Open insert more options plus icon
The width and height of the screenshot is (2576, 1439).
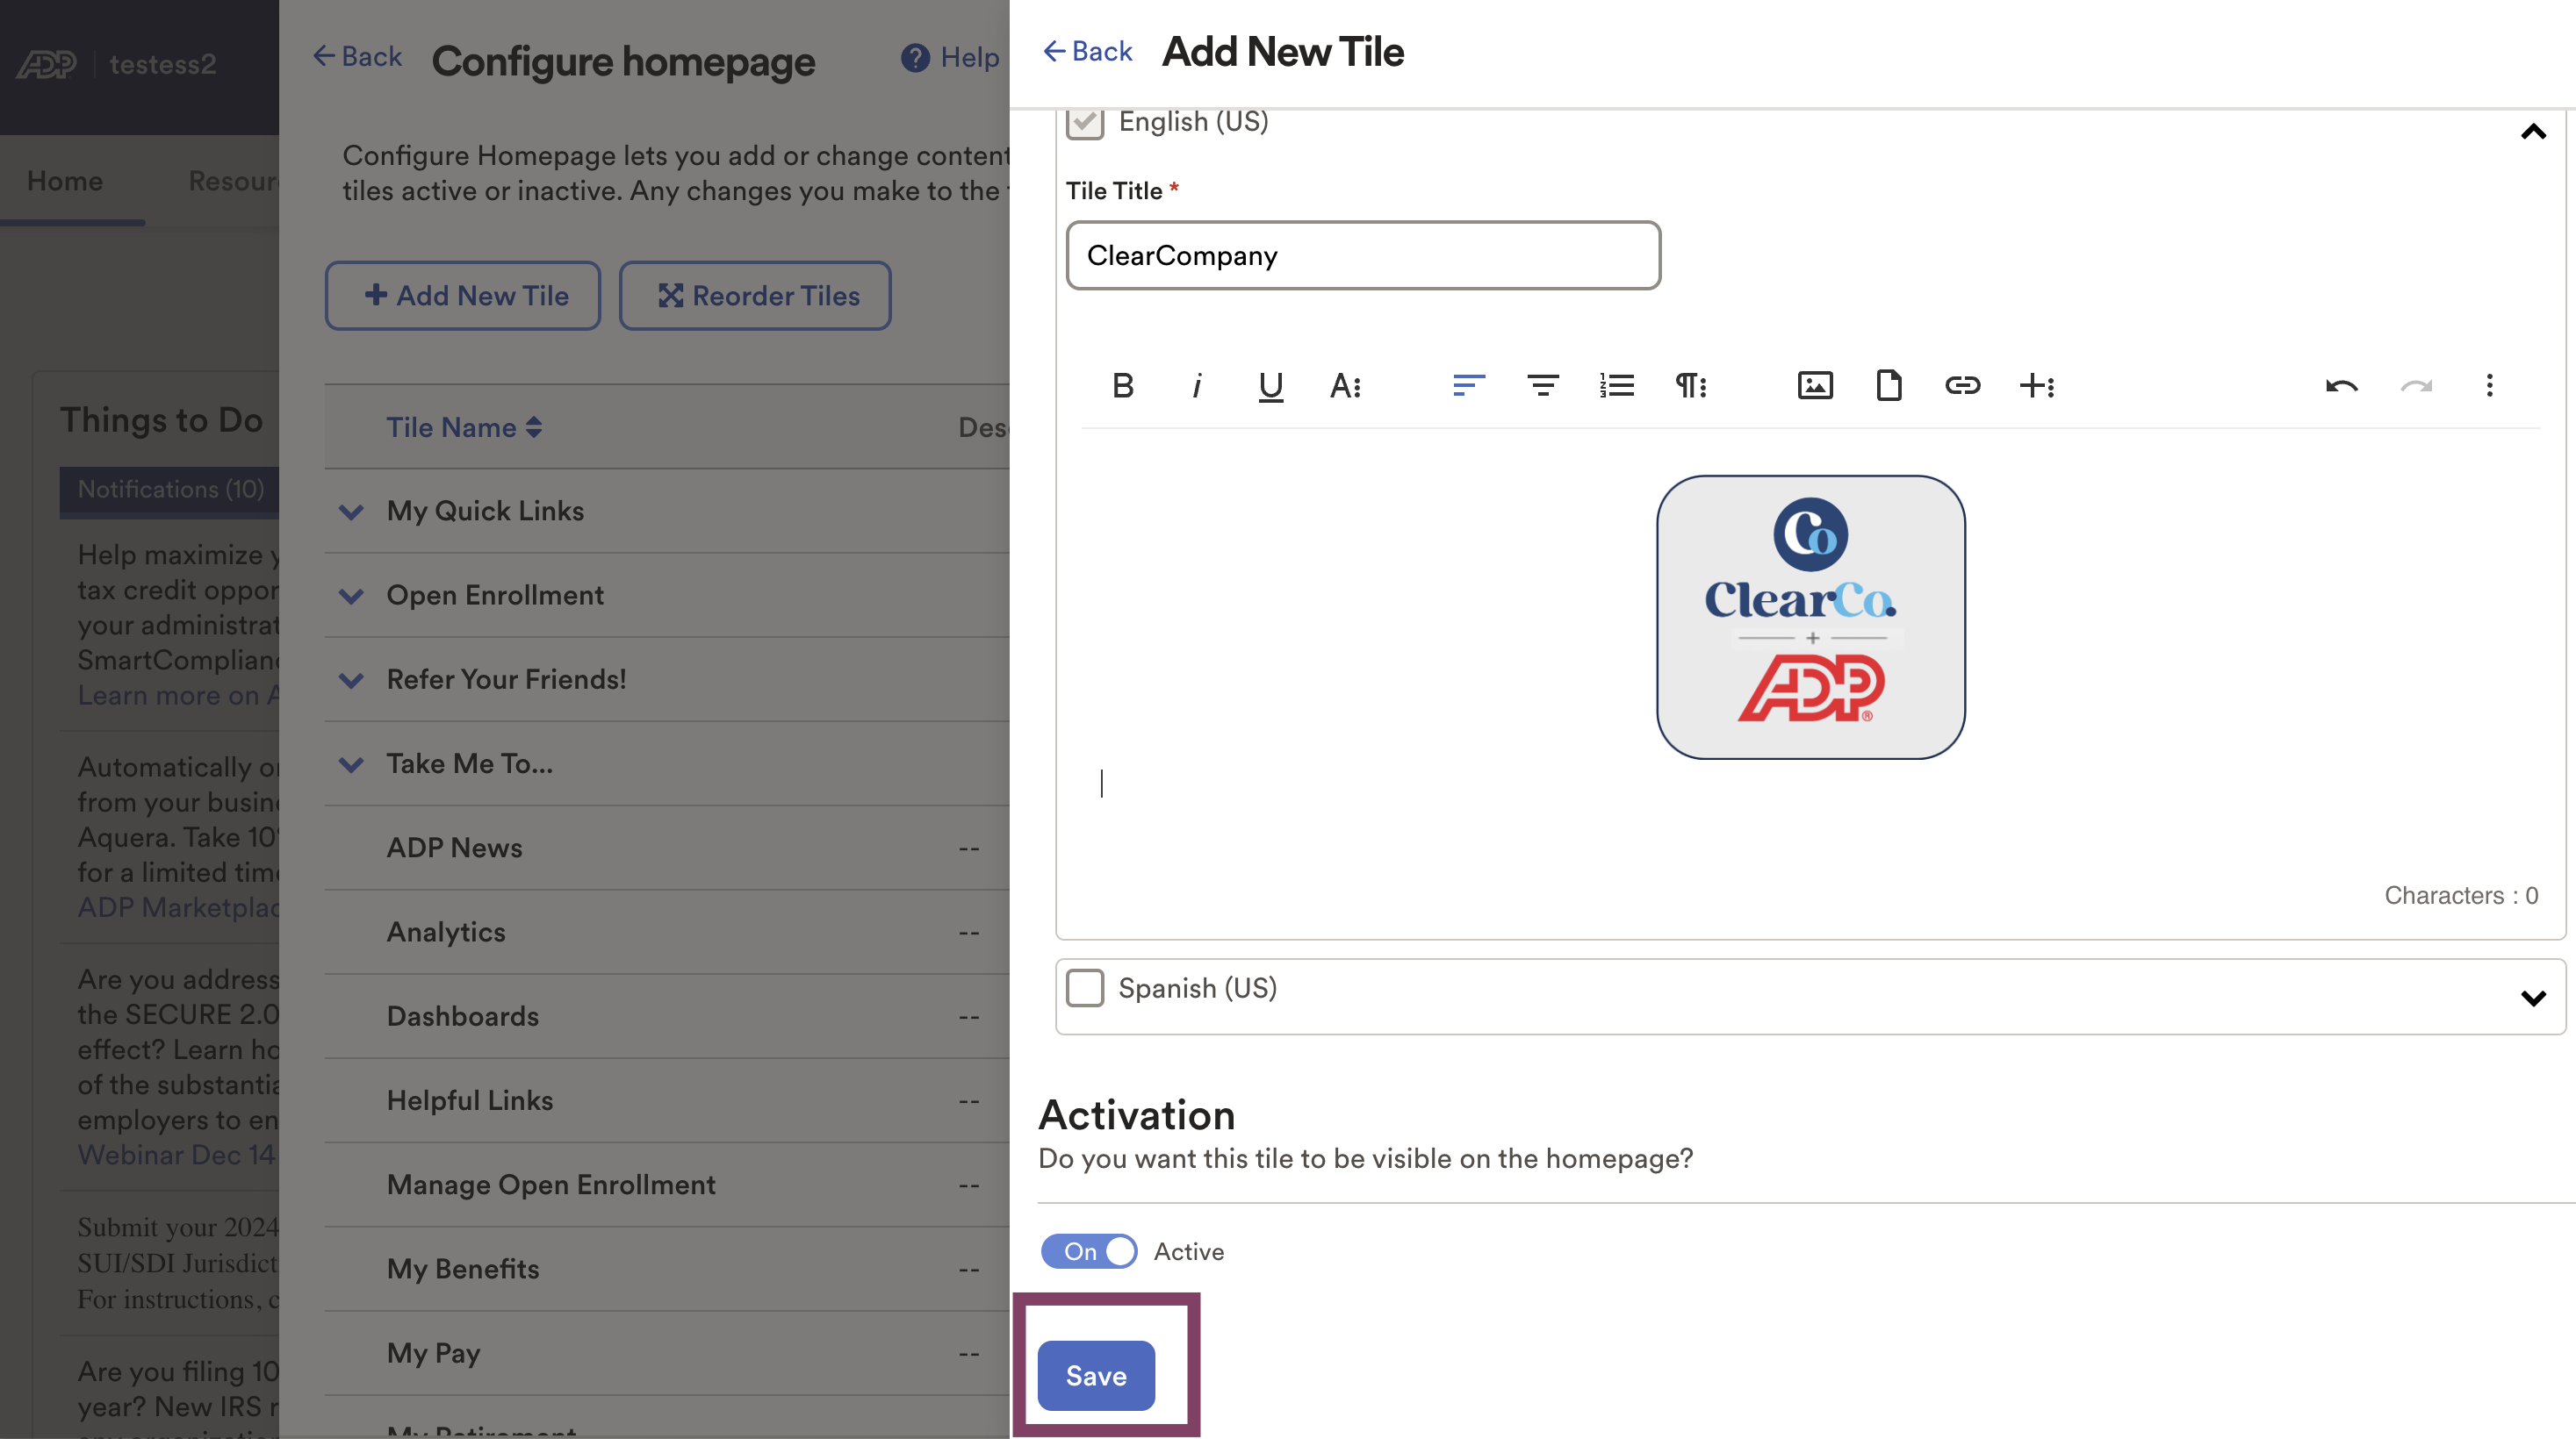(2036, 386)
